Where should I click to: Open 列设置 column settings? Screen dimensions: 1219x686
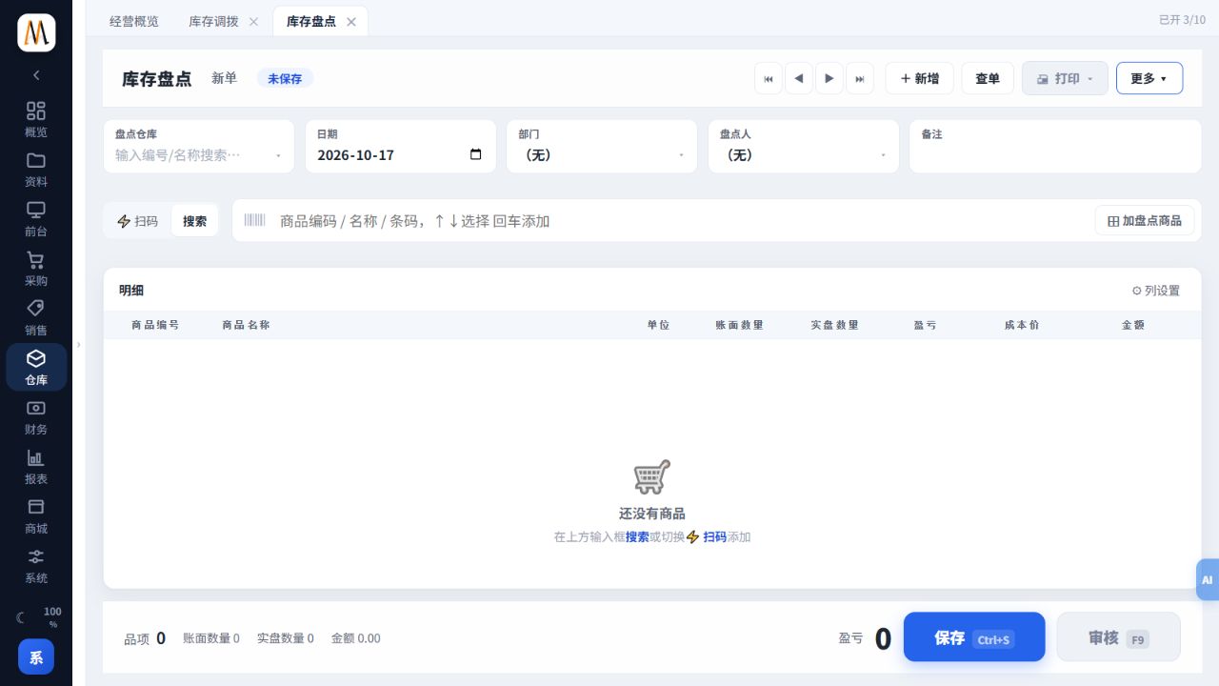(x=1155, y=291)
